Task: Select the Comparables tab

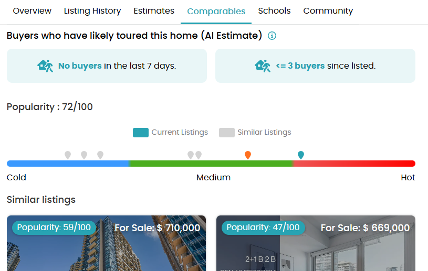Action: click(216, 12)
